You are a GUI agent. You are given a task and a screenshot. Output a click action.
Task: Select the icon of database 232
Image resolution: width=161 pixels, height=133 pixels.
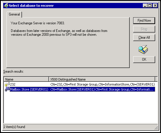point(7,84)
